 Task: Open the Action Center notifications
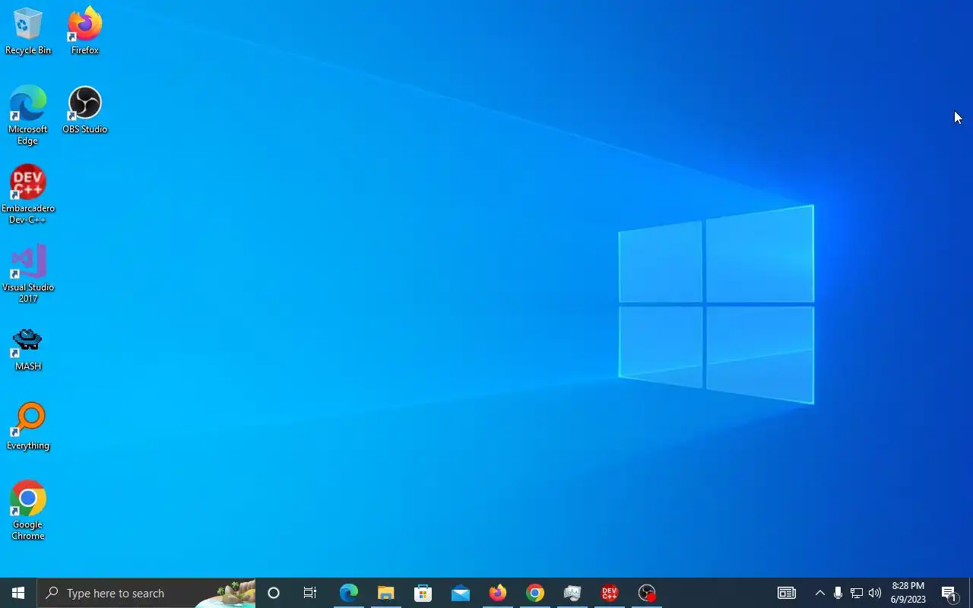tap(949, 593)
